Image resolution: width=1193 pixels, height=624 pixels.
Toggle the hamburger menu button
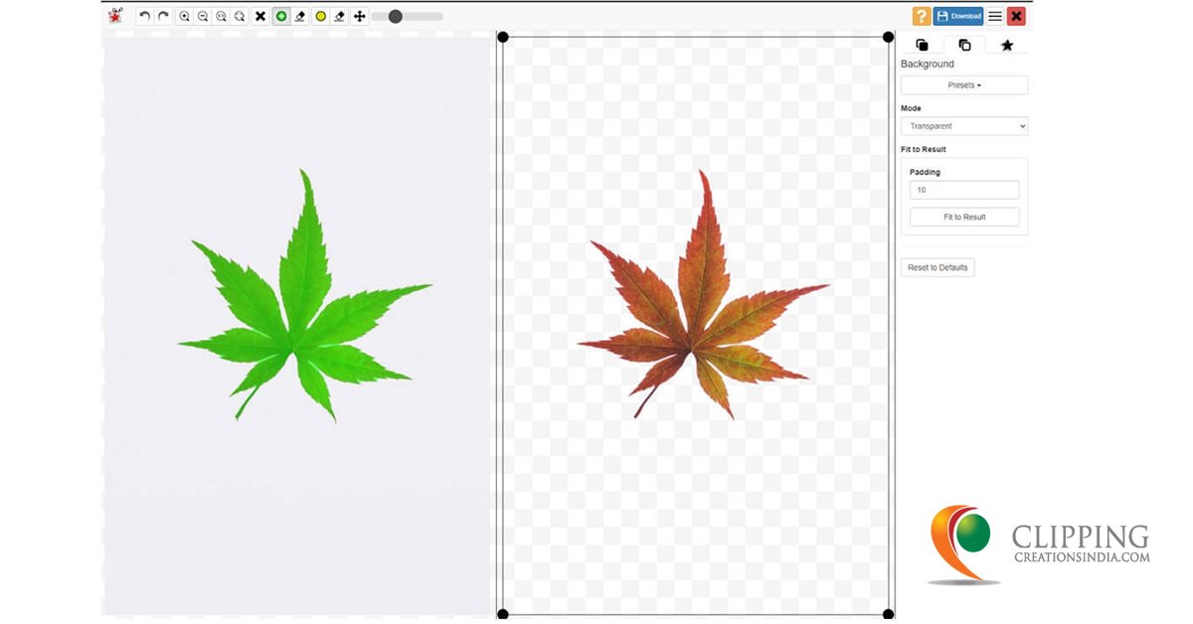tap(994, 15)
